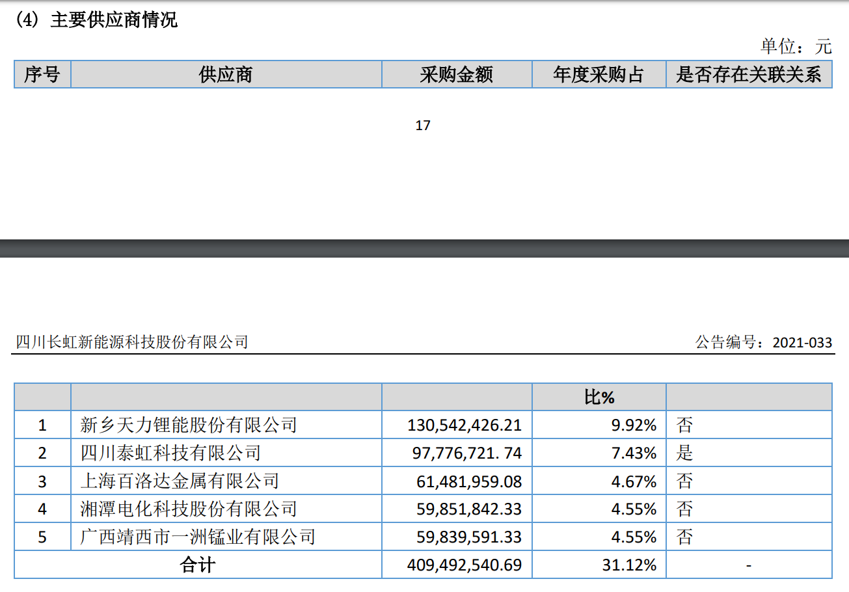Select the "合计" total row label

point(198,565)
